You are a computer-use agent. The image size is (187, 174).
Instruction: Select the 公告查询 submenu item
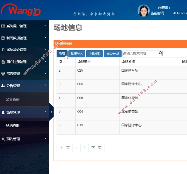pyautogui.click(x=24, y=99)
